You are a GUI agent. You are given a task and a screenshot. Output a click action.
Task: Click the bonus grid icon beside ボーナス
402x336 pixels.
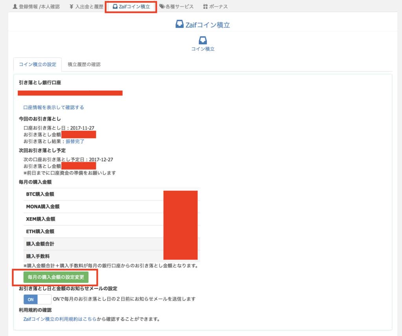205,7
